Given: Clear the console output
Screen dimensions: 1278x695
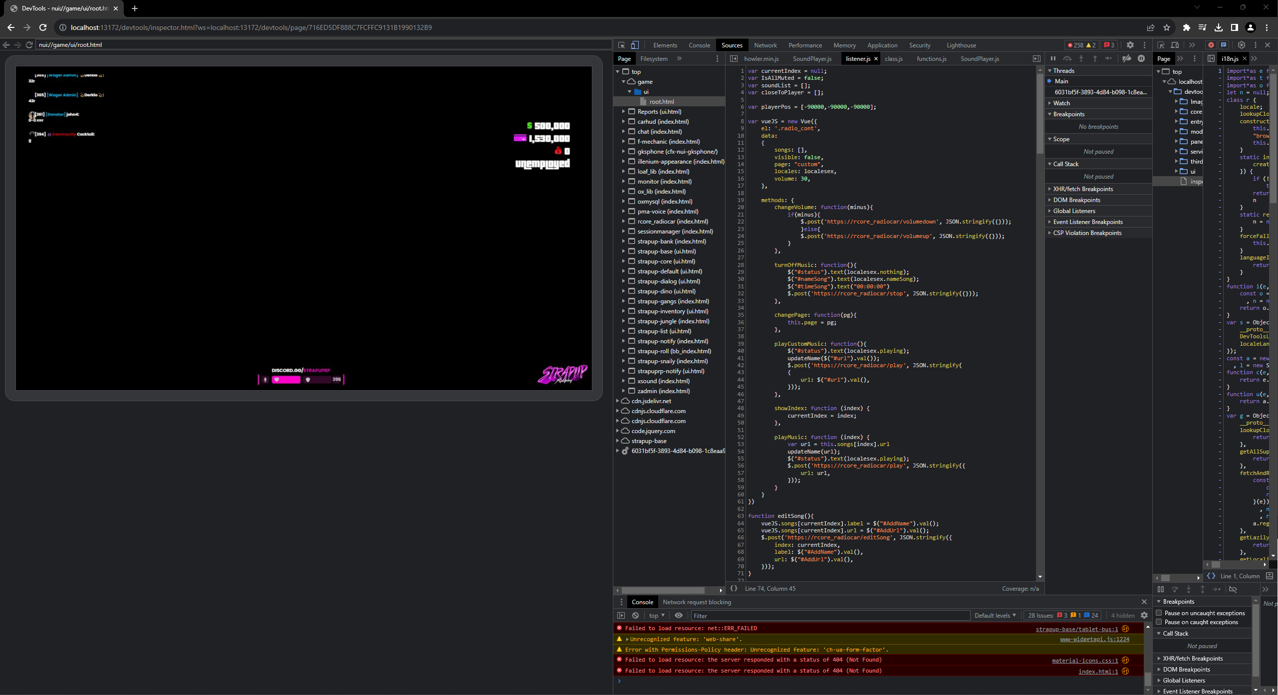Looking at the screenshot, I should [635, 615].
